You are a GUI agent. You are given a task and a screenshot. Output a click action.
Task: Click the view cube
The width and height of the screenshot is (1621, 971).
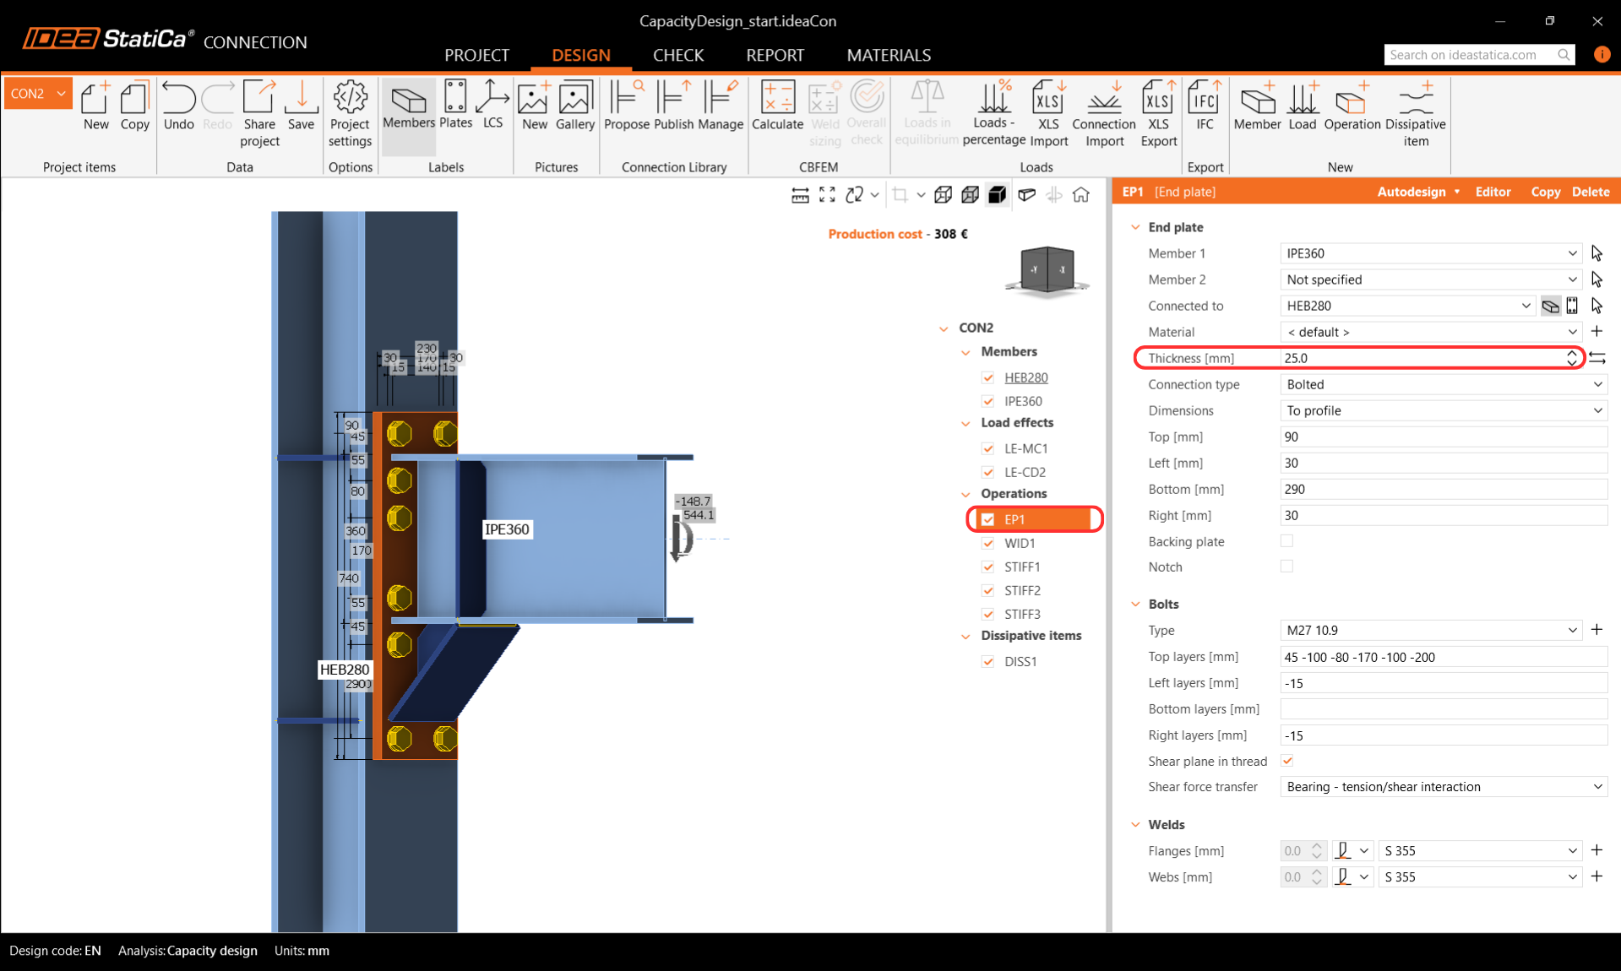[1047, 271]
